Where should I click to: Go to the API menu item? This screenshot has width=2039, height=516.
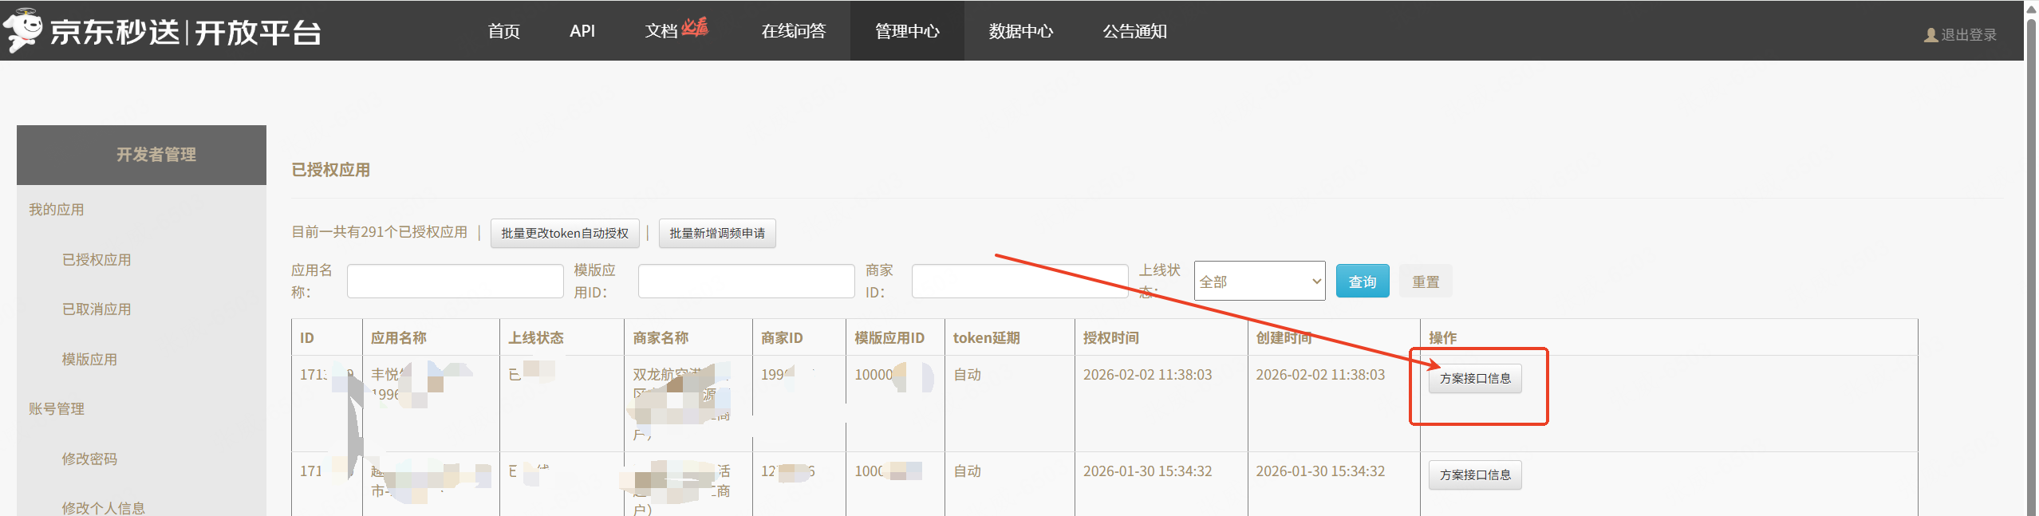(x=582, y=31)
